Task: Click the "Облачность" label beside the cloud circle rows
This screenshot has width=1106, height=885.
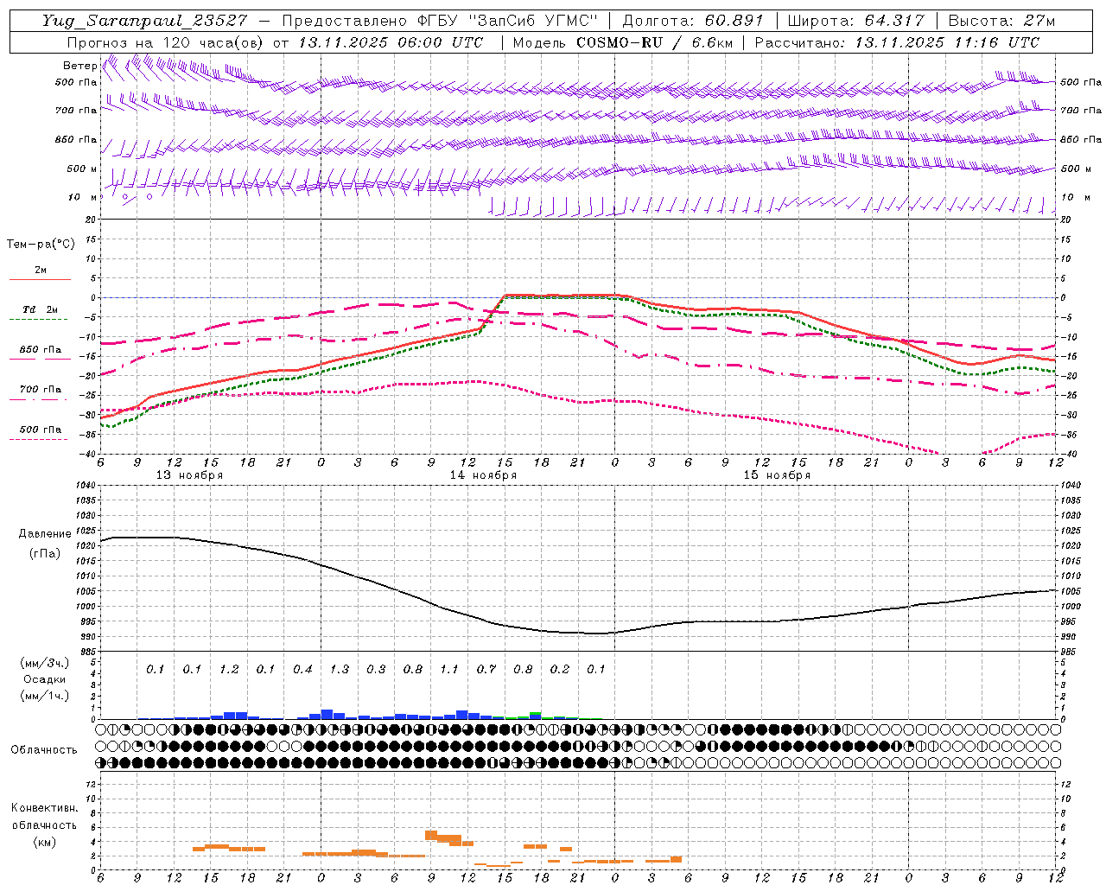Action: [44, 750]
